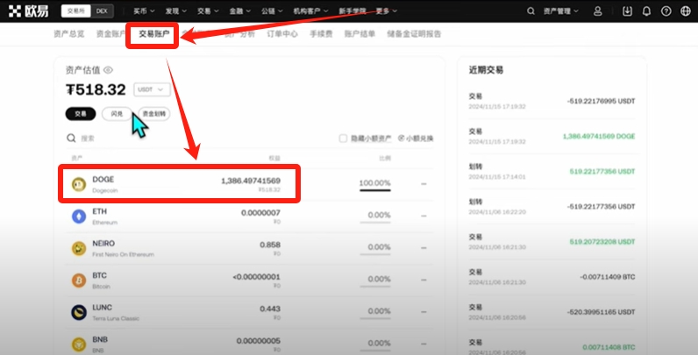Click the 近期交易 heading
The image size is (698, 355).
click(x=486, y=70)
